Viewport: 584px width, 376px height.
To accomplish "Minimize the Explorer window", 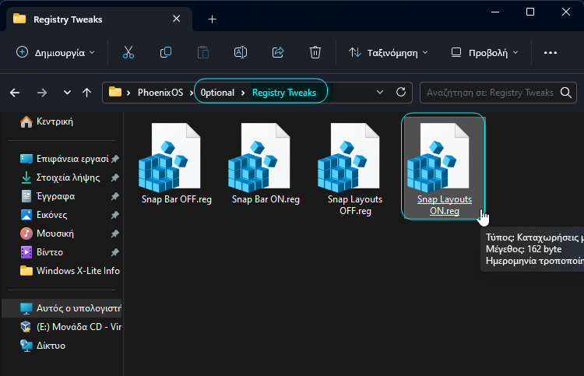I will point(495,12).
